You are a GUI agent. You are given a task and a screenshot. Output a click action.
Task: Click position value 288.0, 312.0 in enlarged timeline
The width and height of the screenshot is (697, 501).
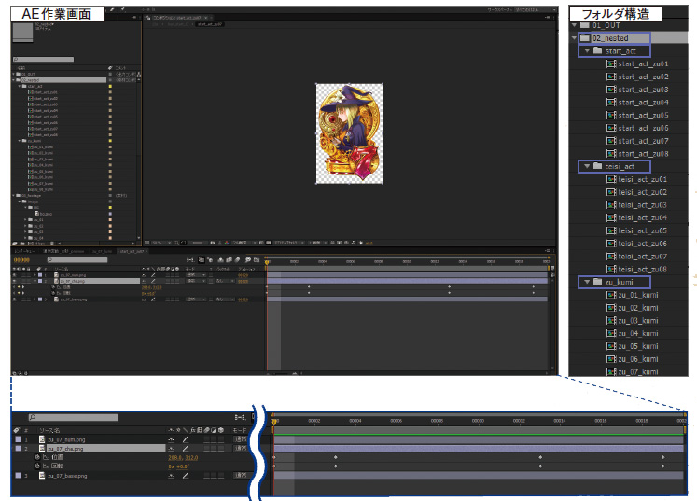(x=183, y=457)
